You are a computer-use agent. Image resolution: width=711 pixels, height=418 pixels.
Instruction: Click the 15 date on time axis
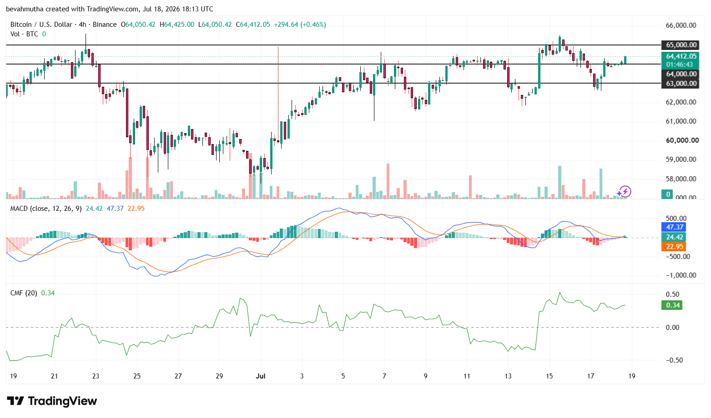click(550, 376)
